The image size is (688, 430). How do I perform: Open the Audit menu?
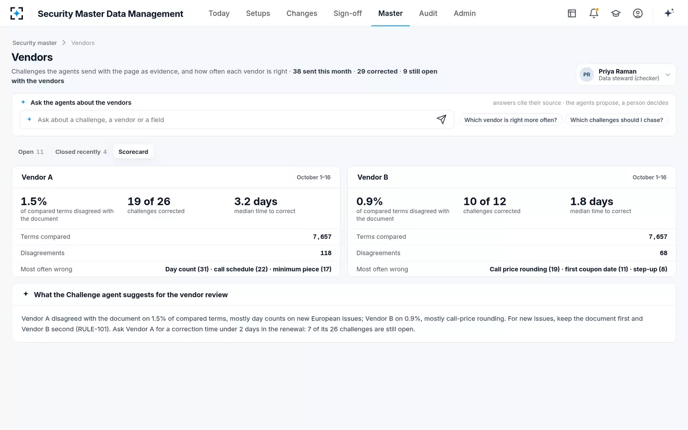(x=428, y=13)
